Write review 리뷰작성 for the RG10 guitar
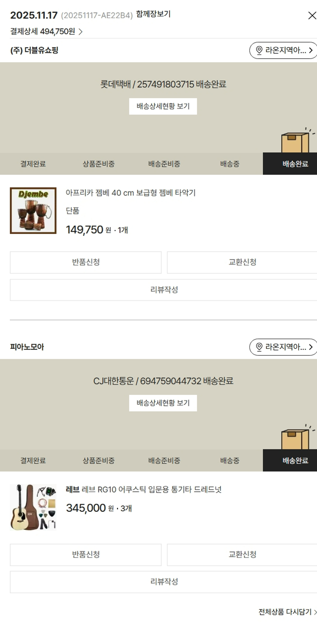 (x=164, y=582)
